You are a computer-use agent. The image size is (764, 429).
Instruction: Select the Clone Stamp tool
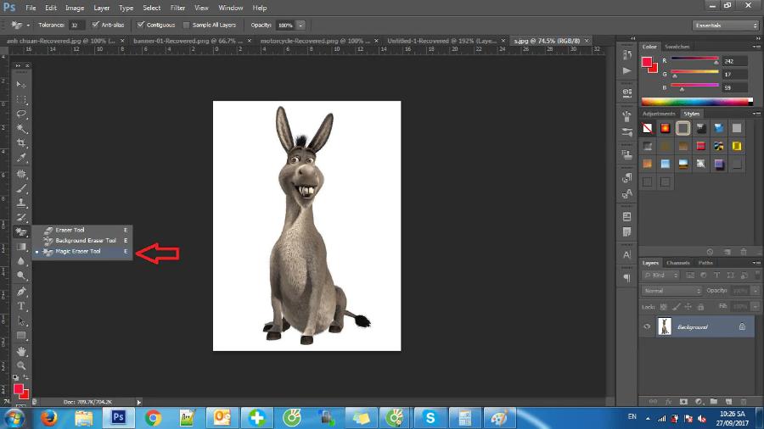pyautogui.click(x=21, y=203)
